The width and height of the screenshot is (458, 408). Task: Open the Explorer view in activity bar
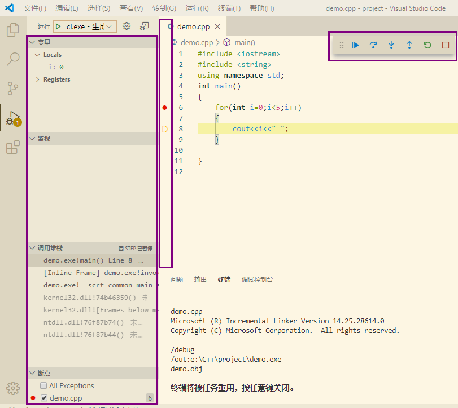point(13,30)
